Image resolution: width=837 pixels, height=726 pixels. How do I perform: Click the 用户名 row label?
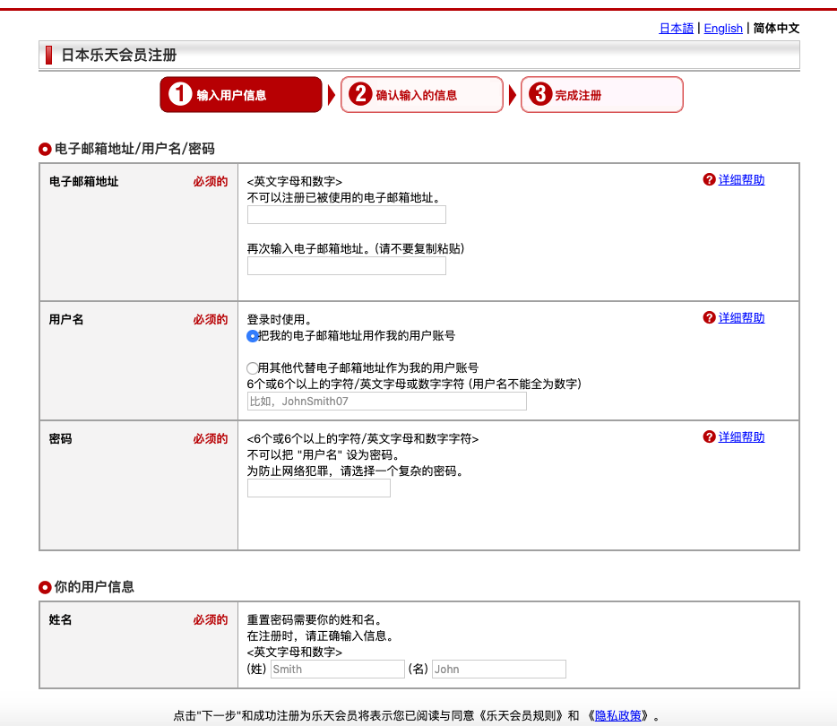(66, 320)
